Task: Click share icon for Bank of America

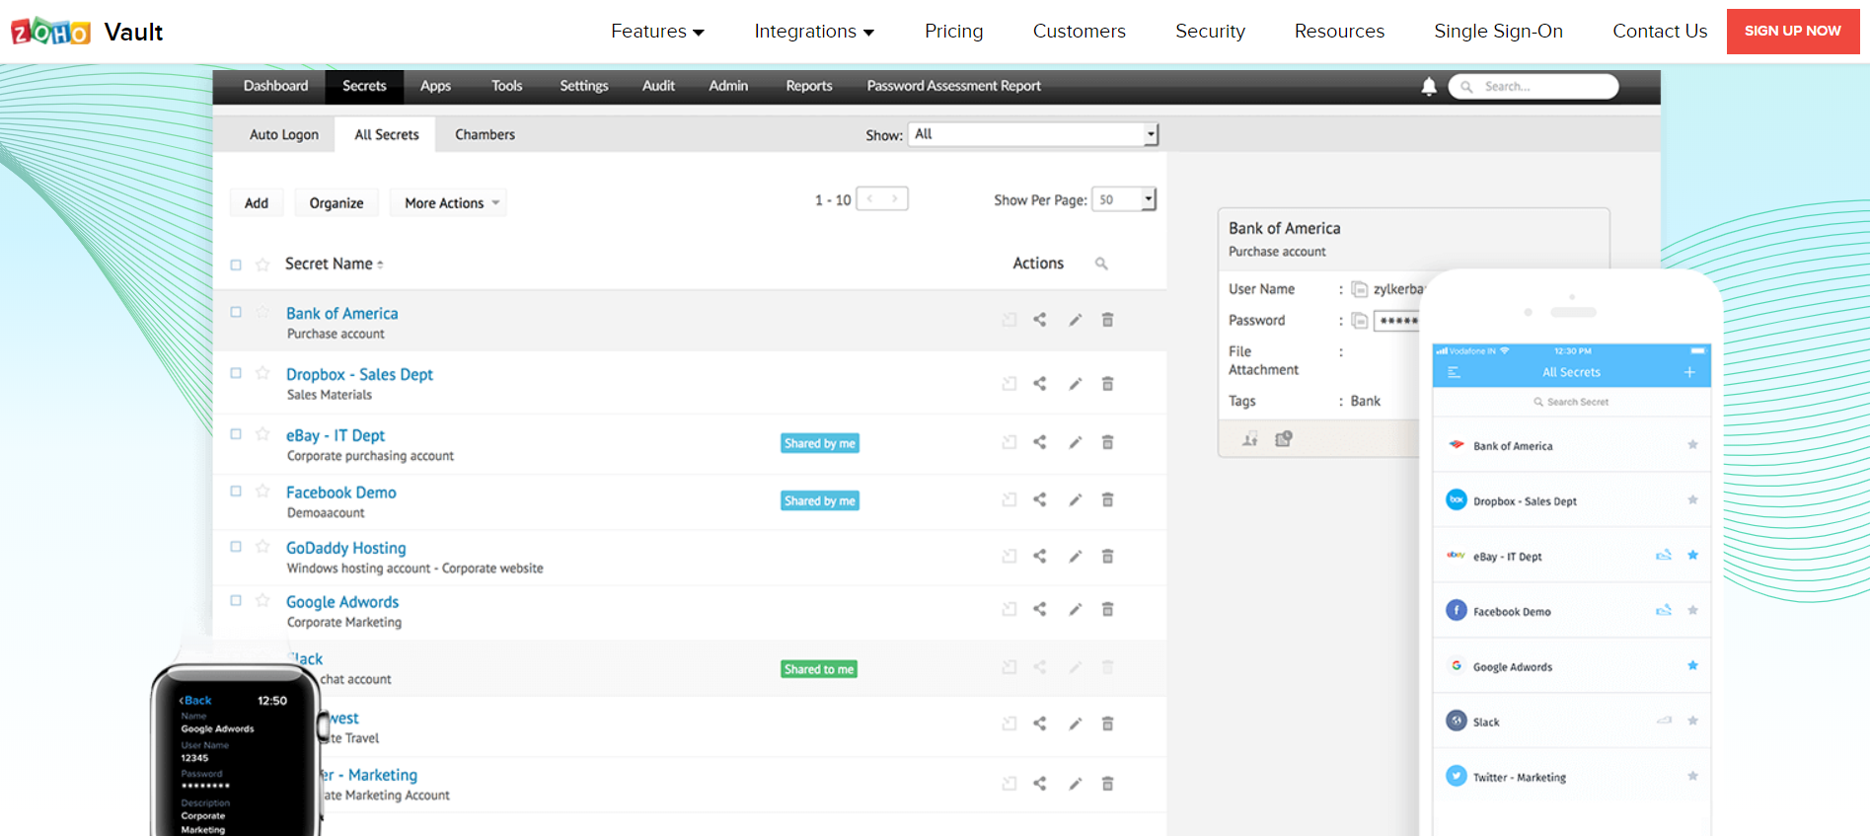Action: click(x=1039, y=320)
